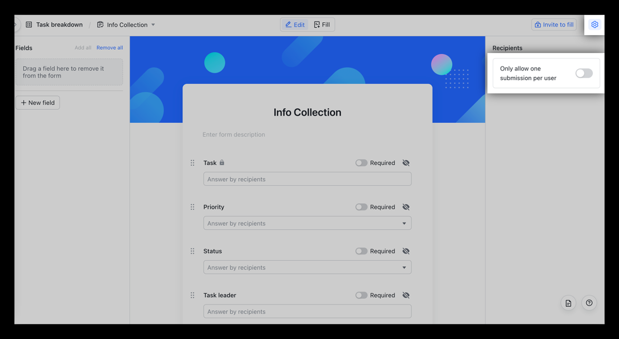Click Add all fields link

[x=83, y=48]
